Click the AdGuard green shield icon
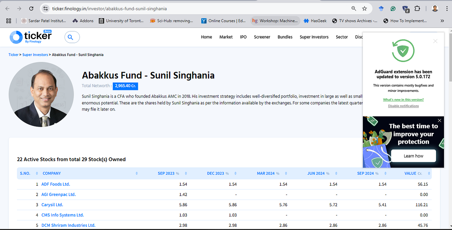 tap(403, 51)
